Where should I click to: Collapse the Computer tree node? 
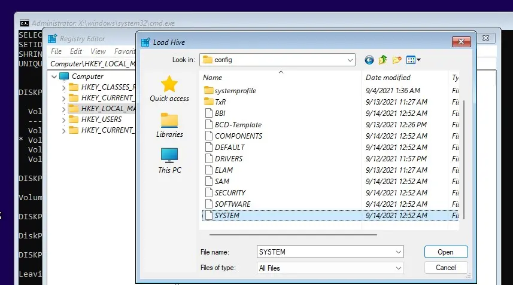[54, 76]
